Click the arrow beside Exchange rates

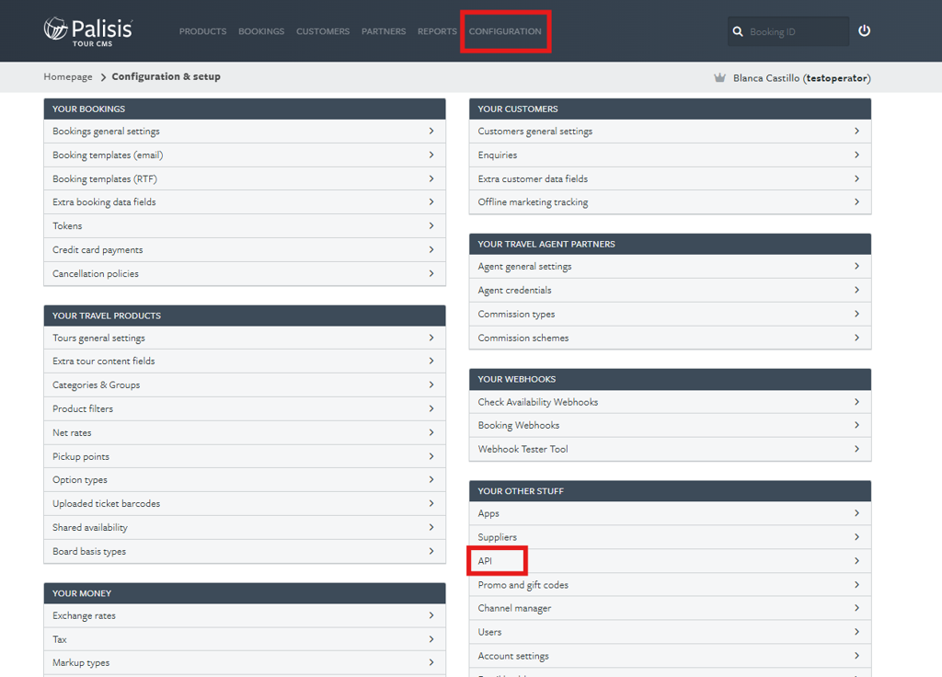(x=431, y=615)
